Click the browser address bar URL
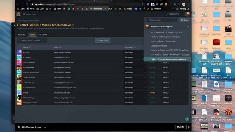The height and width of the screenshot is (132, 235). (55, 4)
